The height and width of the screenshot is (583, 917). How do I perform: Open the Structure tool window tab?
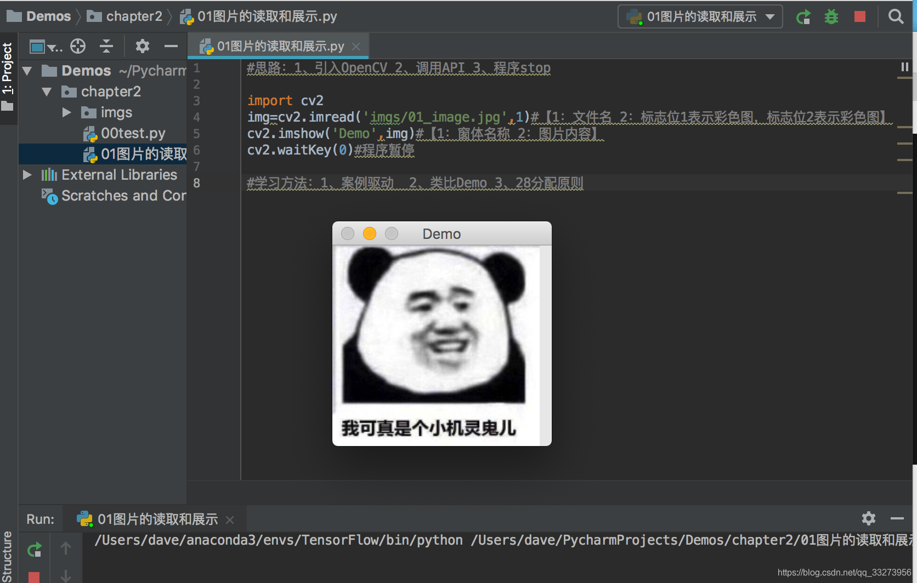8,557
